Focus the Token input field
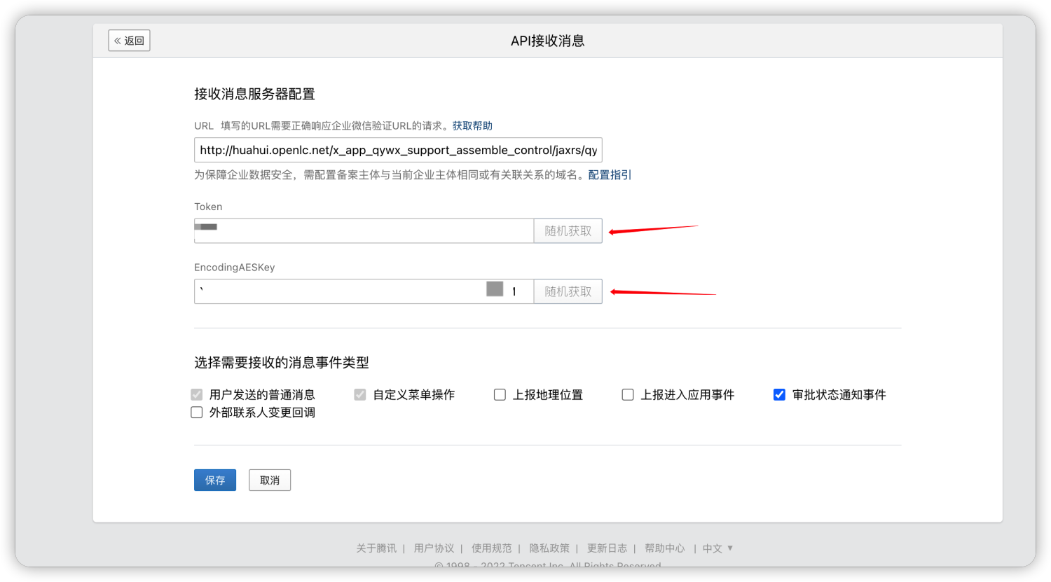Image resolution: width=1051 pixels, height=582 pixels. coord(364,231)
